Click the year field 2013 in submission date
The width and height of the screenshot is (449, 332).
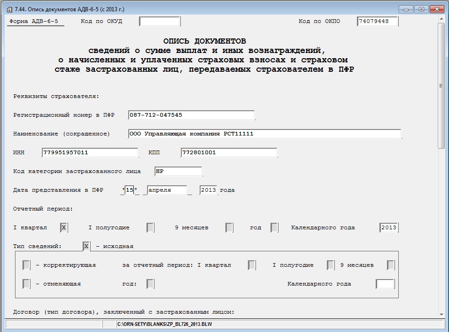[208, 190]
